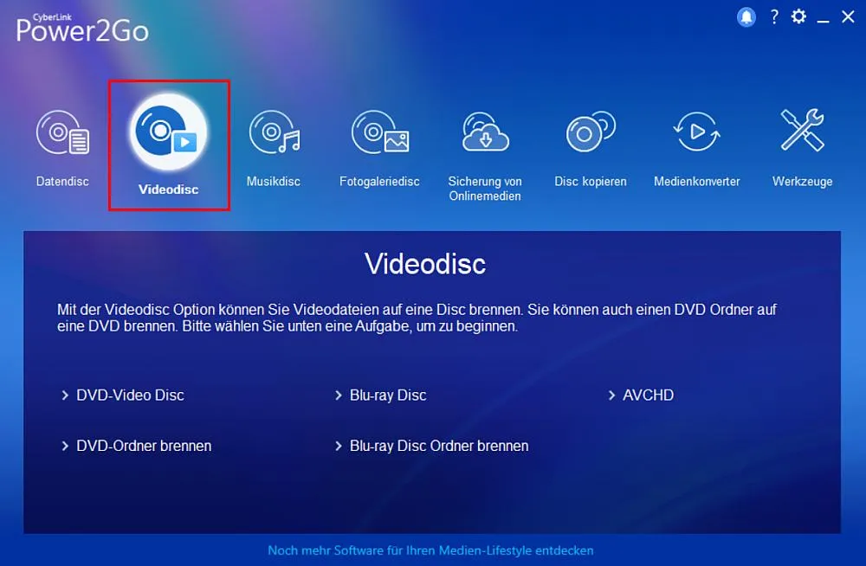The width and height of the screenshot is (866, 566).
Task: Select the Disc kopieren icon
Action: [x=590, y=134]
